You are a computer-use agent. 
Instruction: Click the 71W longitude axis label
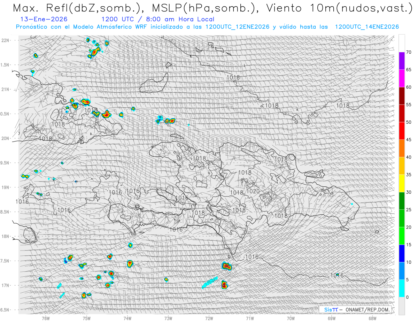[x=250, y=318]
